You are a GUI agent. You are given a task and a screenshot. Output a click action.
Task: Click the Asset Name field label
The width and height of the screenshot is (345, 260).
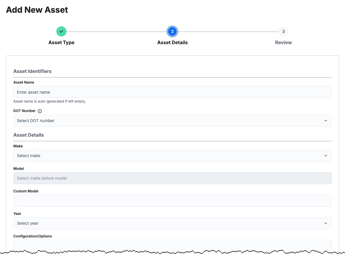(24, 82)
